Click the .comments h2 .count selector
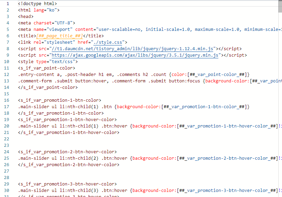 (x=142, y=75)
